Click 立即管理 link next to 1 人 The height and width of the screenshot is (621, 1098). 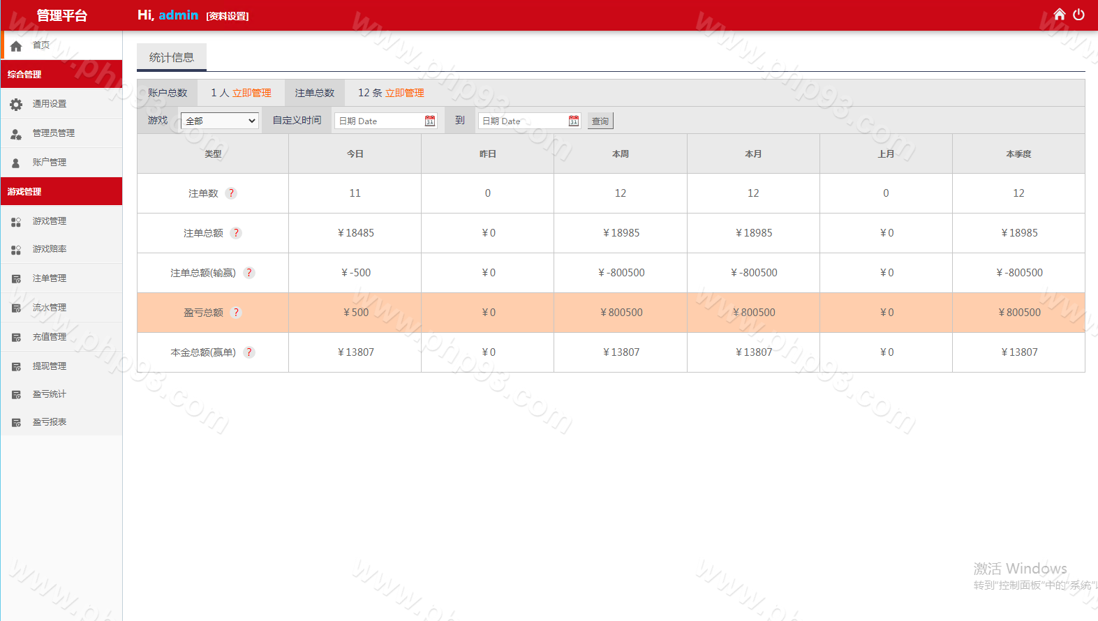click(x=252, y=93)
